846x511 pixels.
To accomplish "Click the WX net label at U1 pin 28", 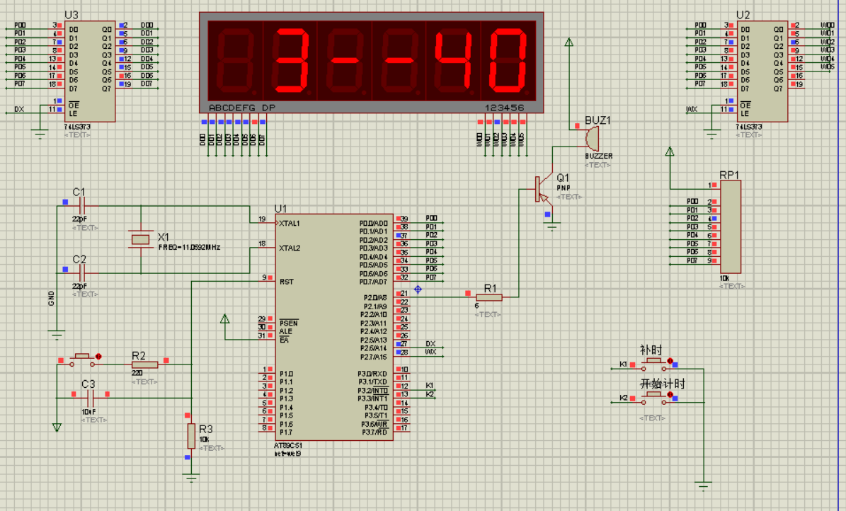I will click(430, 352).
